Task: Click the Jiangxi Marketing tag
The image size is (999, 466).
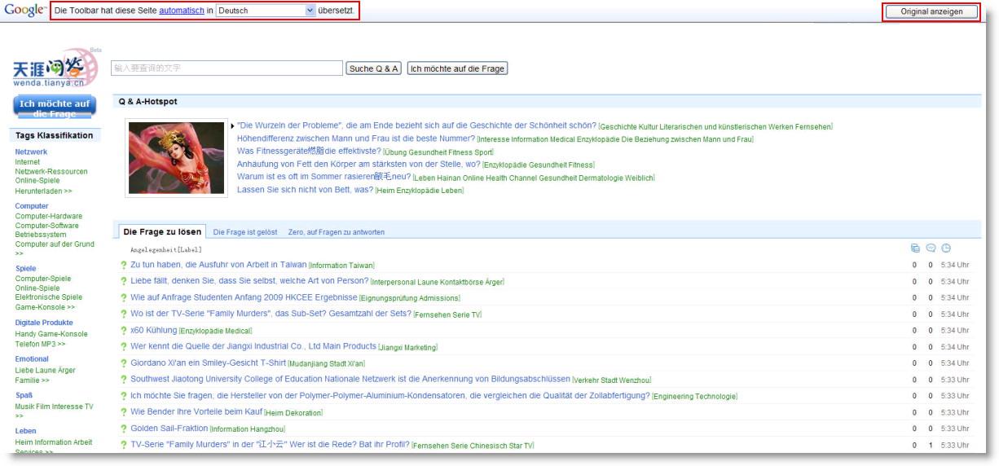Action: [408, 347]
